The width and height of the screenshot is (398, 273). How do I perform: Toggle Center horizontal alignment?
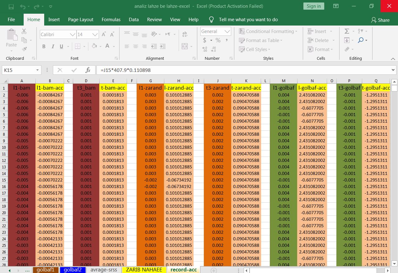point(136,46)
